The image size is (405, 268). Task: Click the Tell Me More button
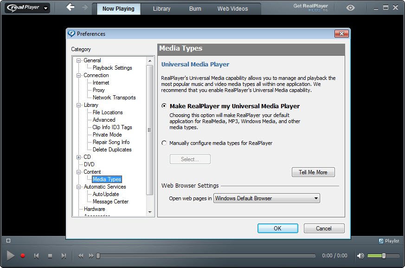click(x=313, y=172)
